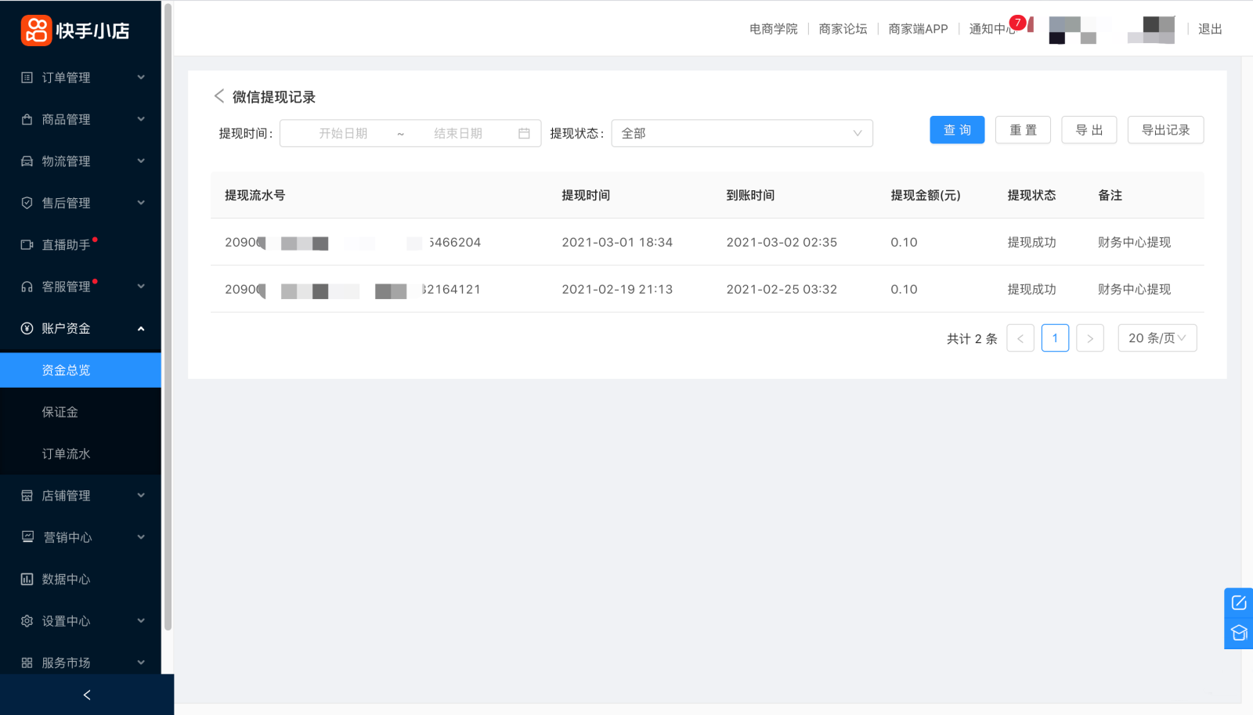Click the marketing center monitor icon
1253x715 pixels.
click(x=27, y=537)
